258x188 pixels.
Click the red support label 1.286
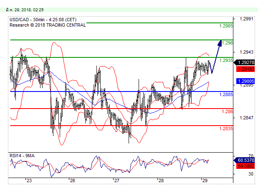tap(227, 111)
